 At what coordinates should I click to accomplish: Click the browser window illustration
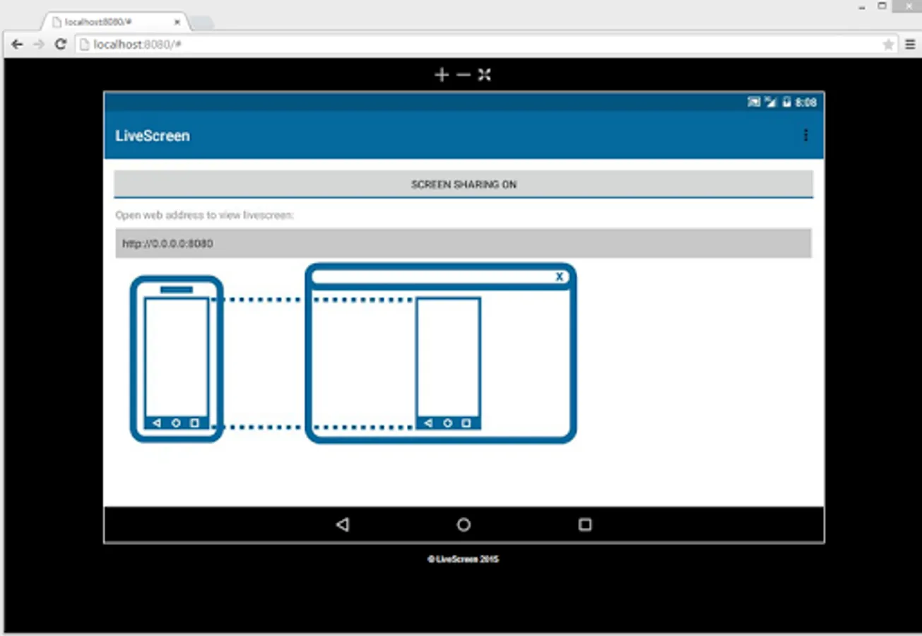click(x=441, y=353)
